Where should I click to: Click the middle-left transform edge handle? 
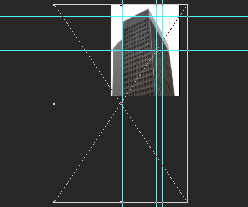[54, 103]
